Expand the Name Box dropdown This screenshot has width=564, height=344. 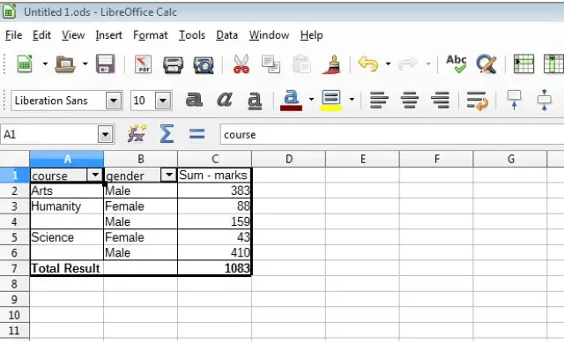coord(106,135)
